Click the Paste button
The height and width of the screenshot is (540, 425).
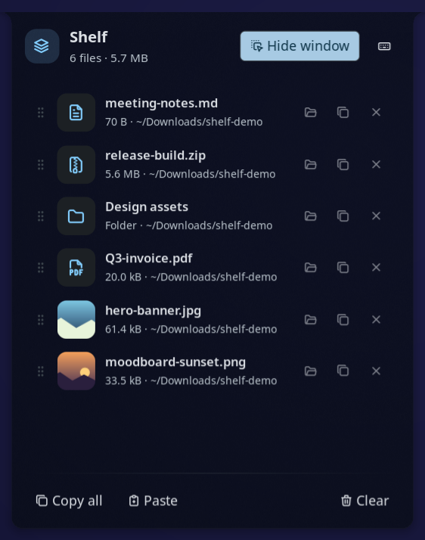click(x=154, y=501)
